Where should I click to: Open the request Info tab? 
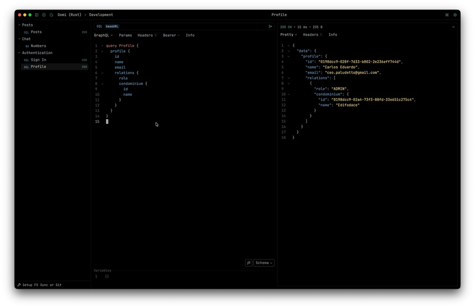coord(190,36)
